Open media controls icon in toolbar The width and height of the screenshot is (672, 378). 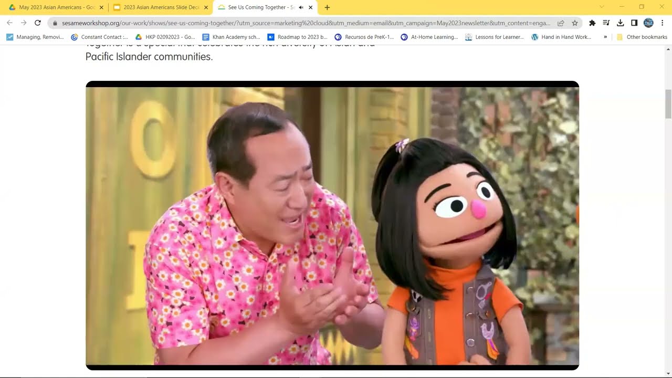pos(606,23)
